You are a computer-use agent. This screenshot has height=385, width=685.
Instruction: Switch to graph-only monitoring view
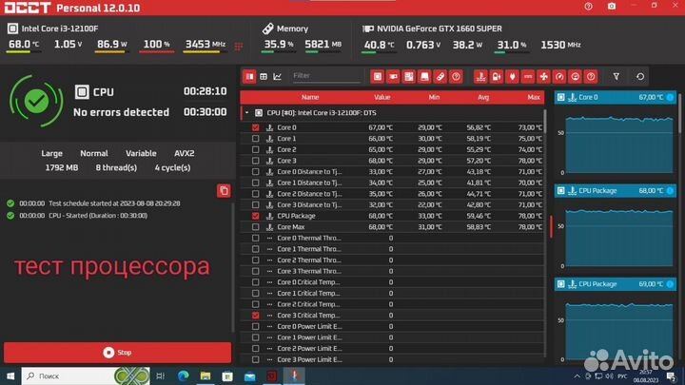278,76
